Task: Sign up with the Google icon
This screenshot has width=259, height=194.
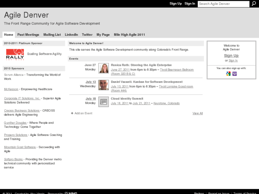Action: click(x=228, y=74)
